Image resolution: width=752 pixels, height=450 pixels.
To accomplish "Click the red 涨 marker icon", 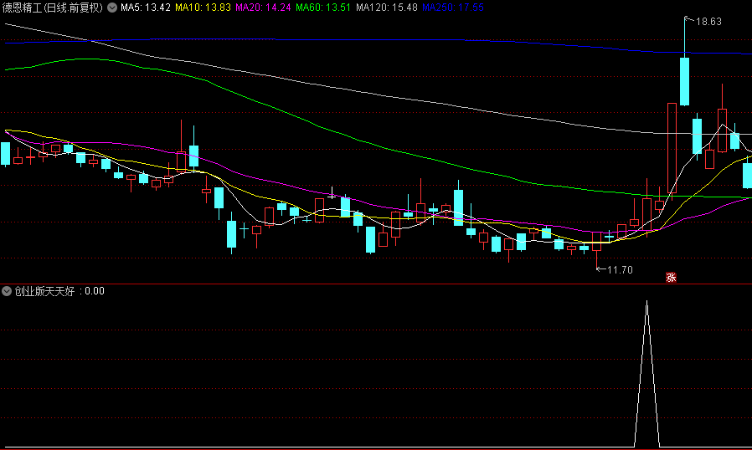I will pos(671,277).
